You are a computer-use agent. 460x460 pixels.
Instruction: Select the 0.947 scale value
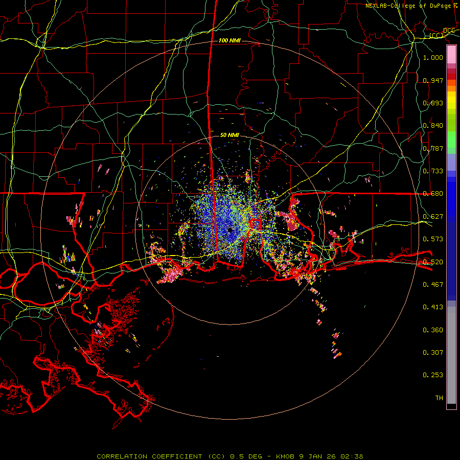coord(433,80)
